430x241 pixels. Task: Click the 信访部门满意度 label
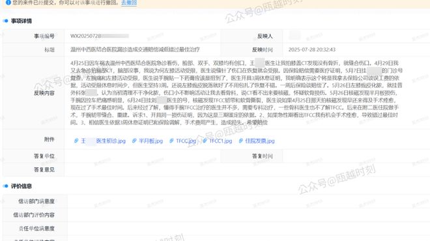pos(36,201)
